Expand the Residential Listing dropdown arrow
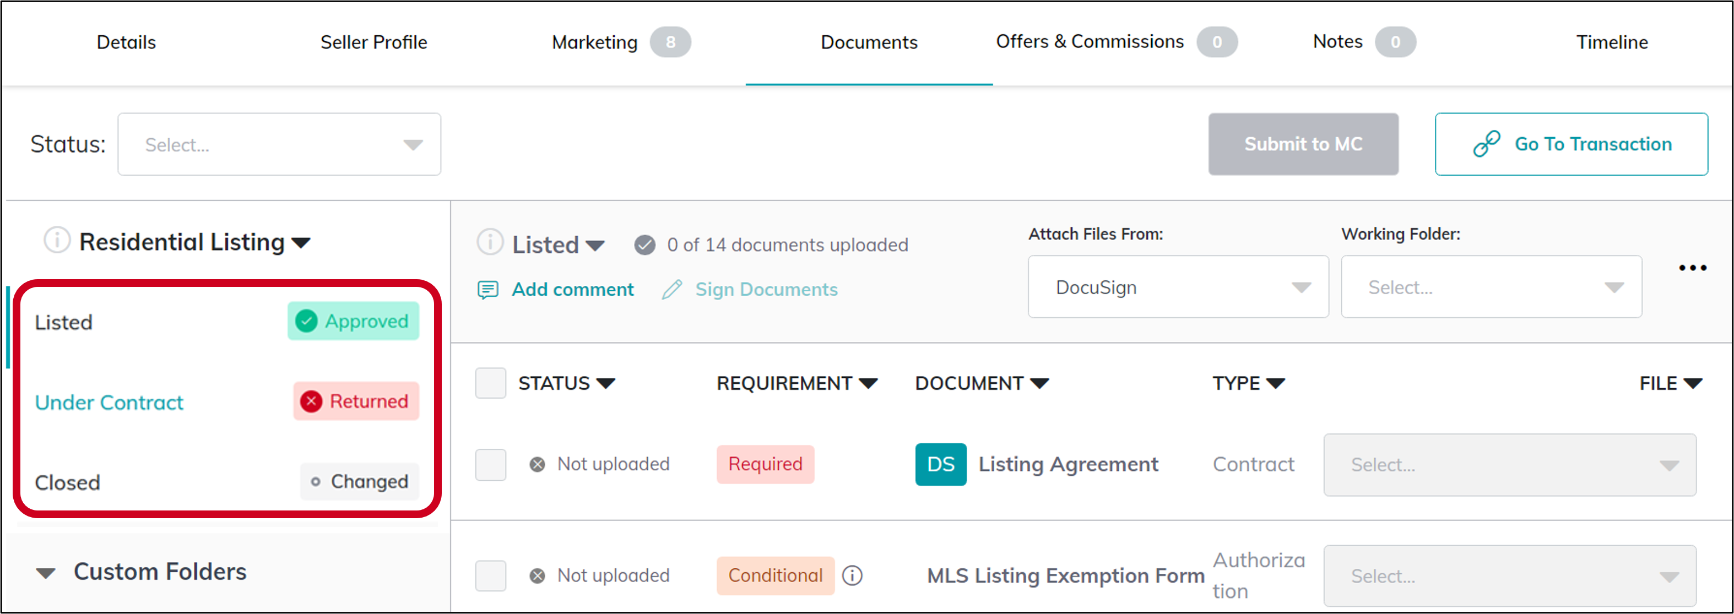The height and width of the screenshot is (614, 1734). pos(301,243)
